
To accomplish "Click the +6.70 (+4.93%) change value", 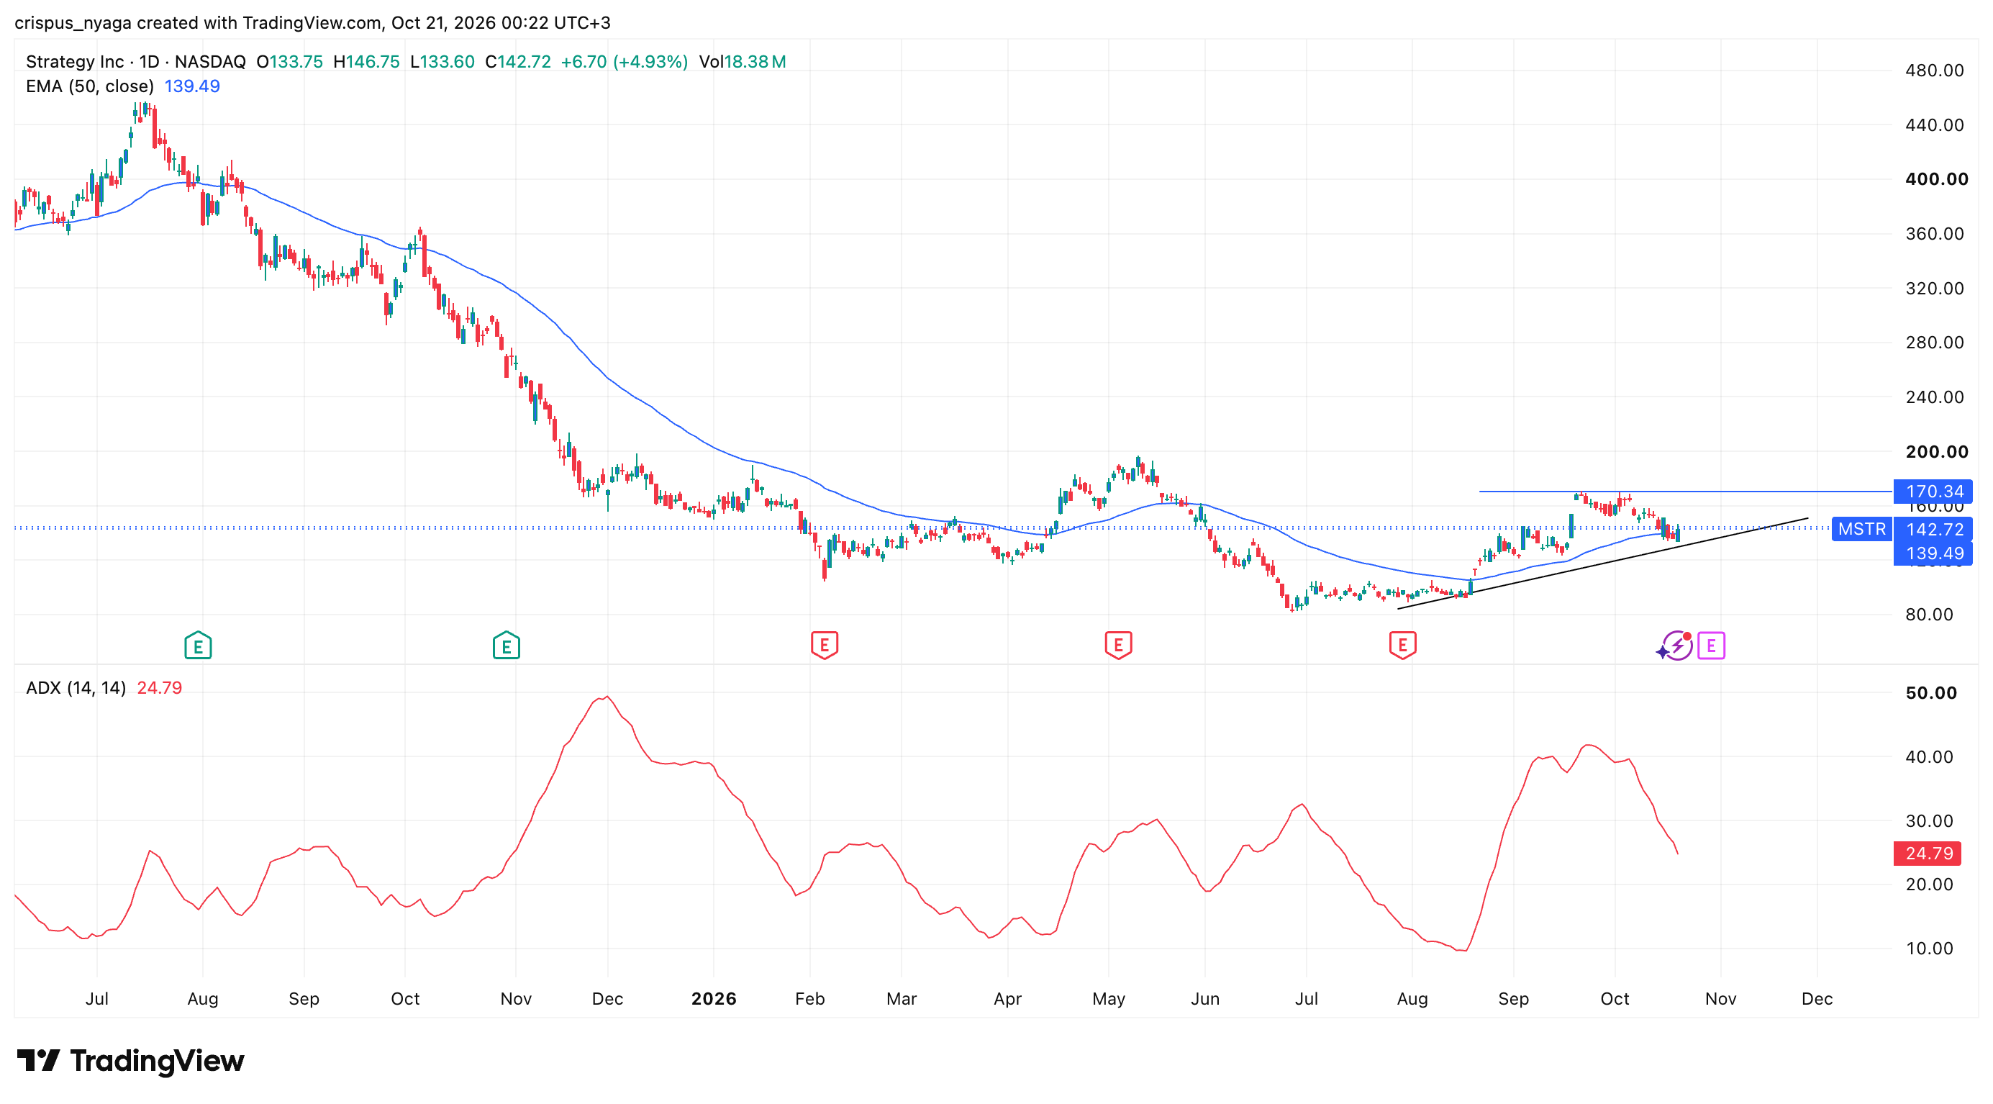I will click(x=624, y=62).
